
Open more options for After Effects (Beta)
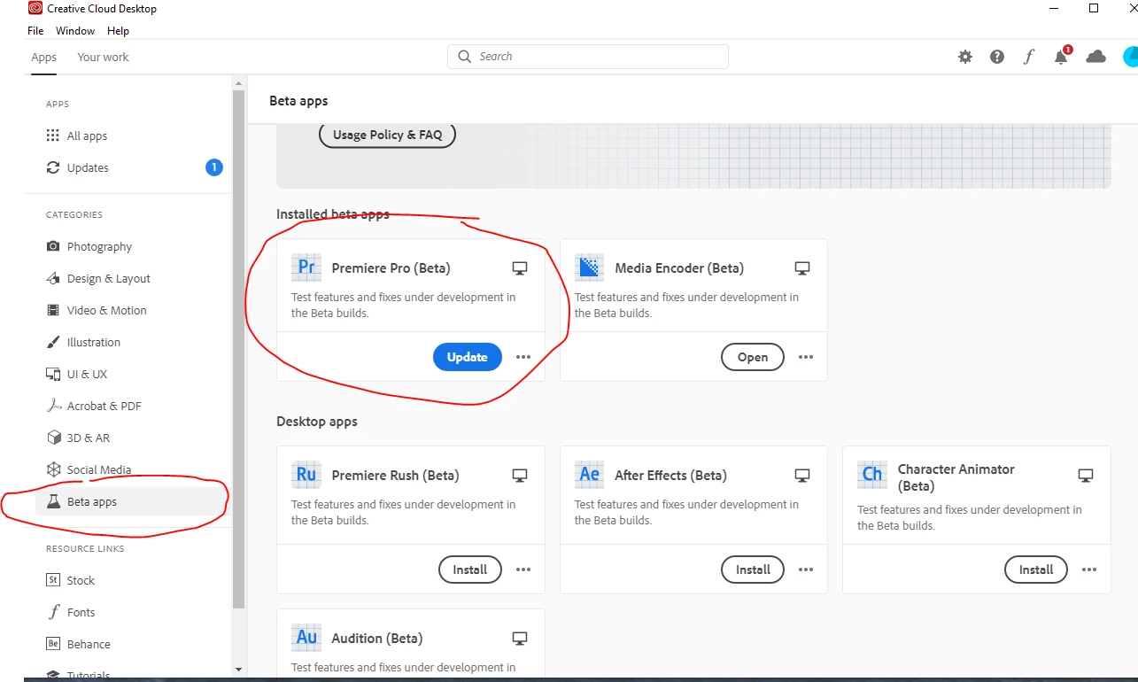[806, 570]
